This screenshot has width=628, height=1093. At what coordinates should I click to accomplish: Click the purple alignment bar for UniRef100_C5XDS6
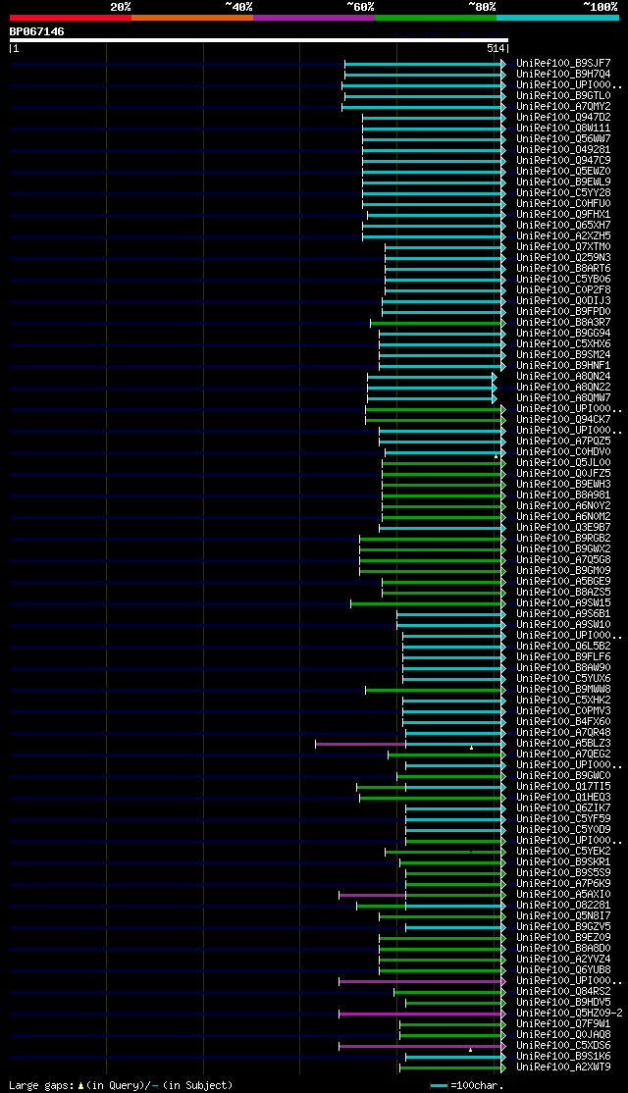tap(422, 1046)
